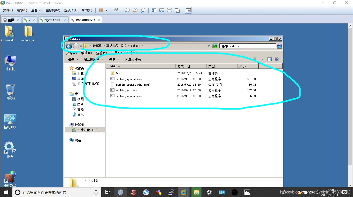Click the console view toolbar icon
The height and width of the screenshot is (197, 353).
[188, 10]
